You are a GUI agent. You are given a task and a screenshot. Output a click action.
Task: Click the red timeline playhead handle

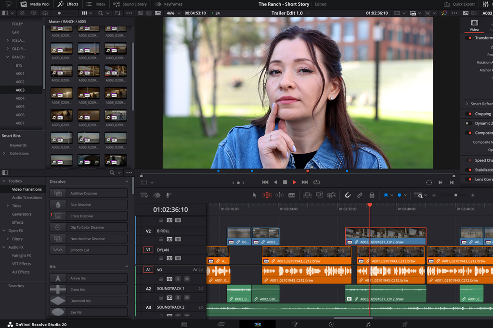pyautogui.click(x=370, y=205)
